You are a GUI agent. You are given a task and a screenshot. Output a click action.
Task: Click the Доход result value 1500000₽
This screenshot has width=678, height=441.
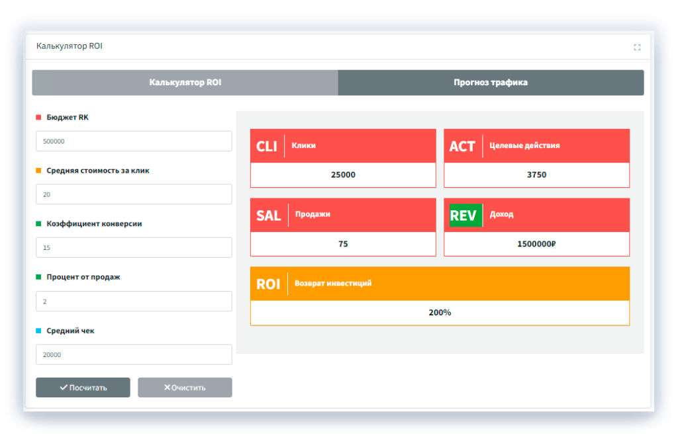tap(536, 244)
